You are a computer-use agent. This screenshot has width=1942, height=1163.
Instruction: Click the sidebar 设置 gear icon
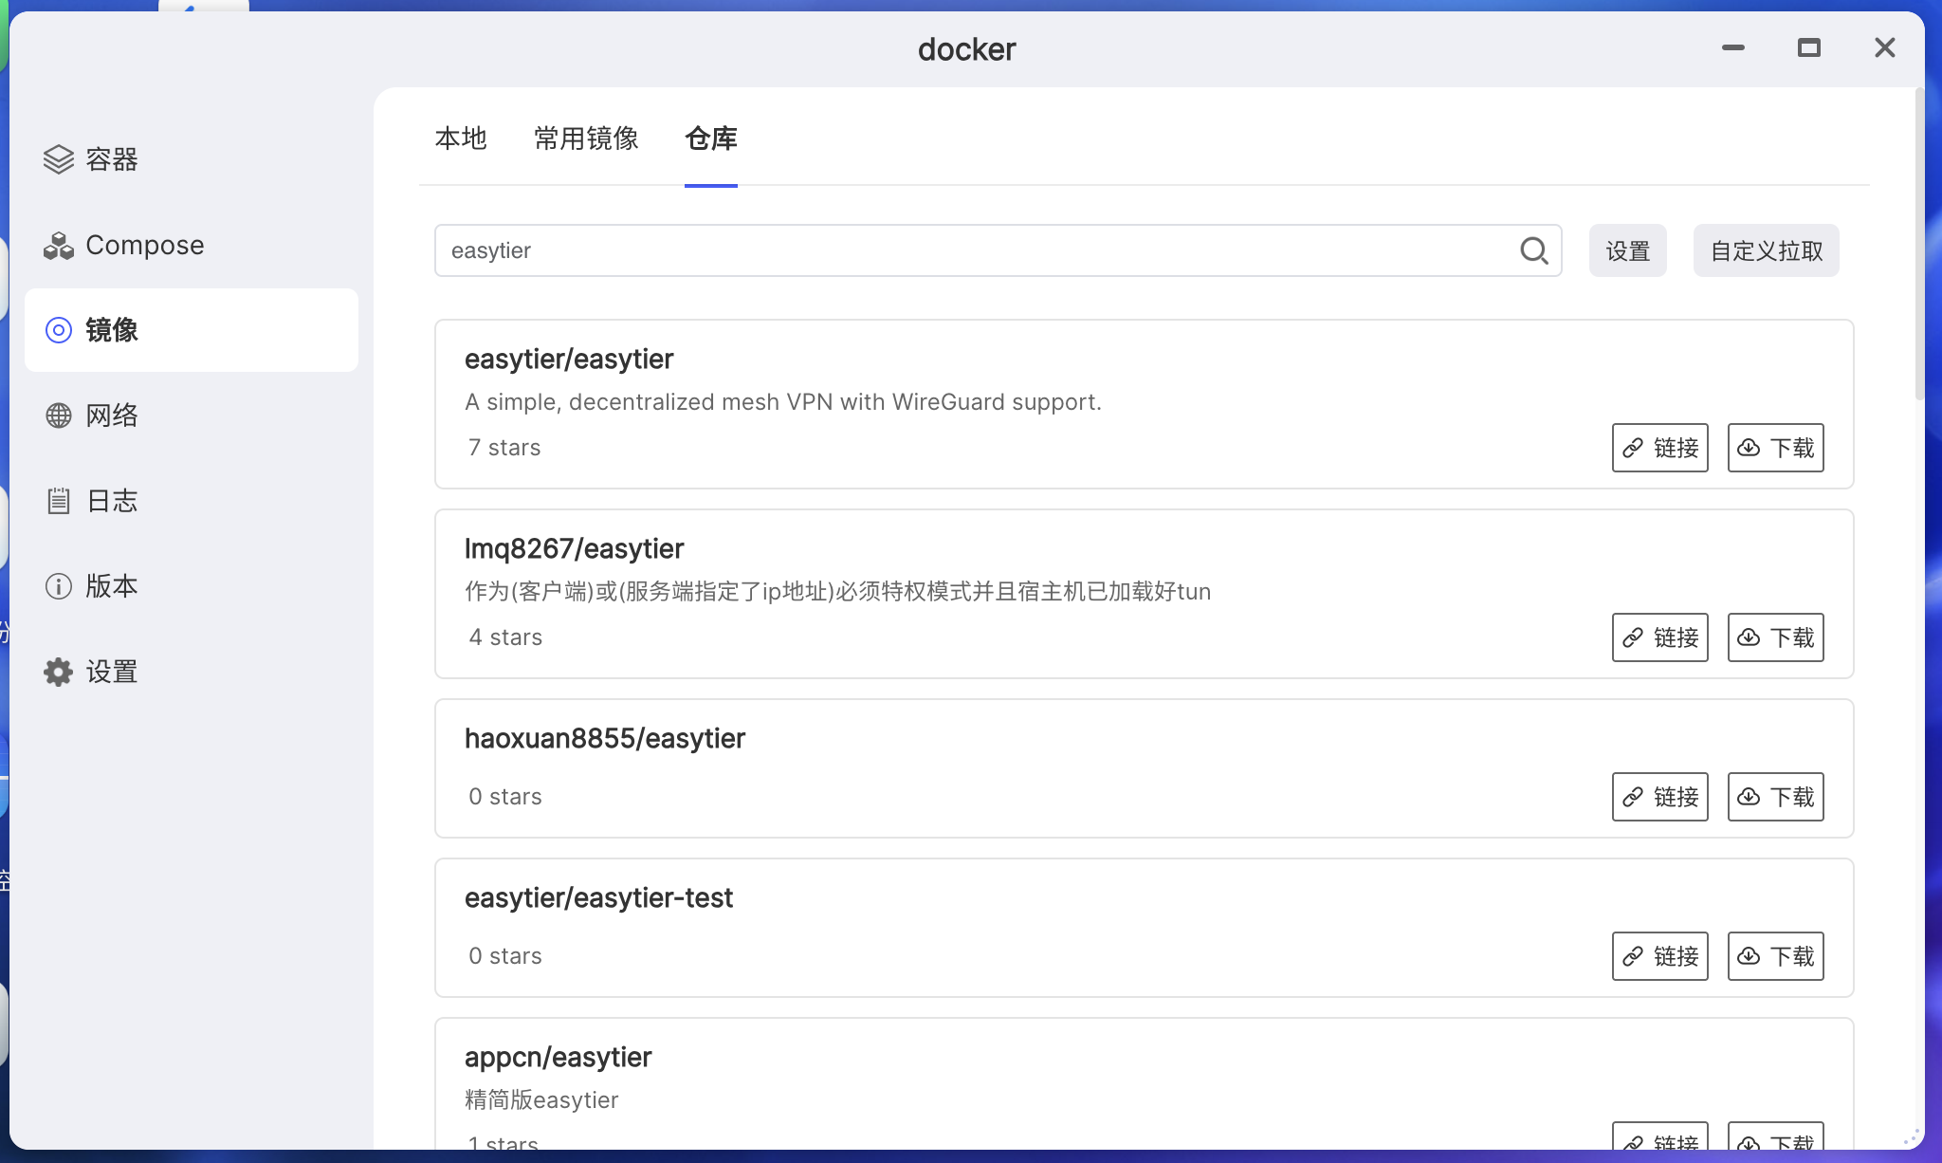tap(59, 672)
